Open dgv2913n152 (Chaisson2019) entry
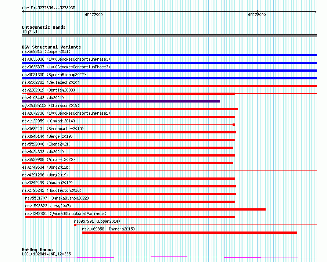 [51, 105]
